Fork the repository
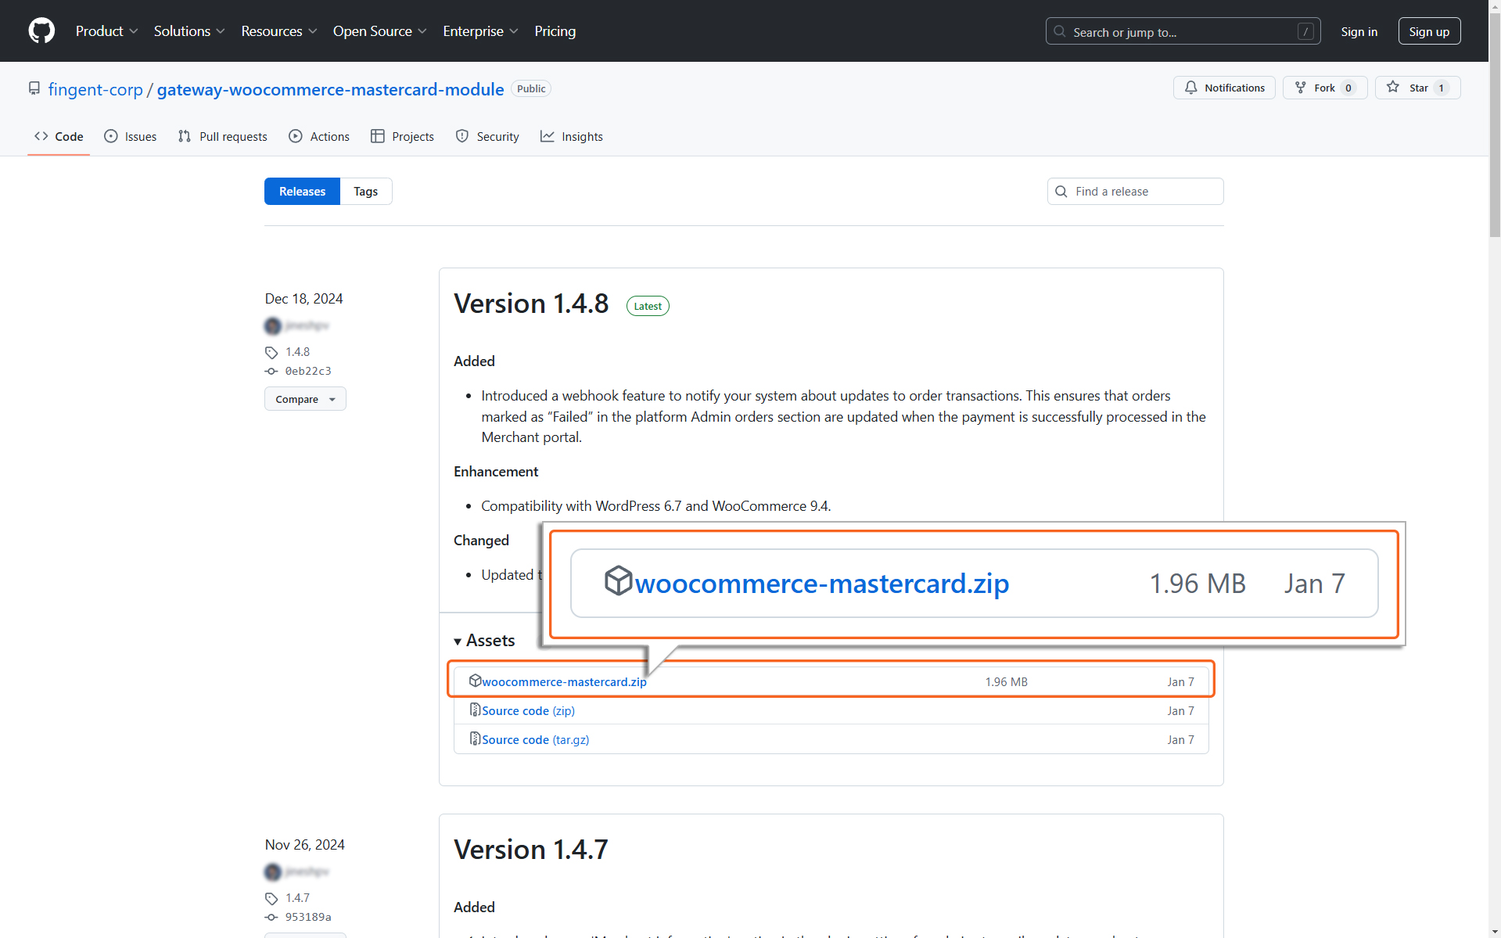Screen dimensions: 1501x938 1325,88
